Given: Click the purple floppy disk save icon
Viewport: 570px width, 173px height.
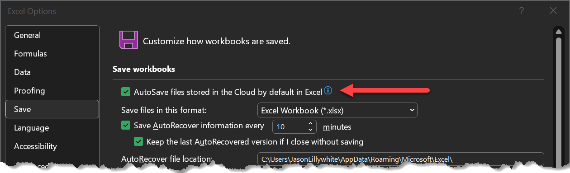Looking at the screenshot, I should pos(128,40).
